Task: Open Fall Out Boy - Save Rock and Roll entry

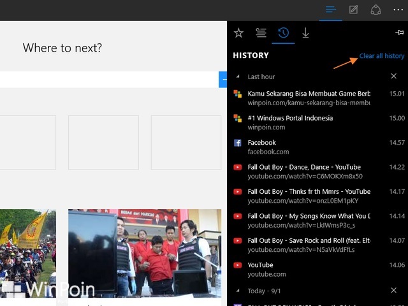Action: (317, 245)
